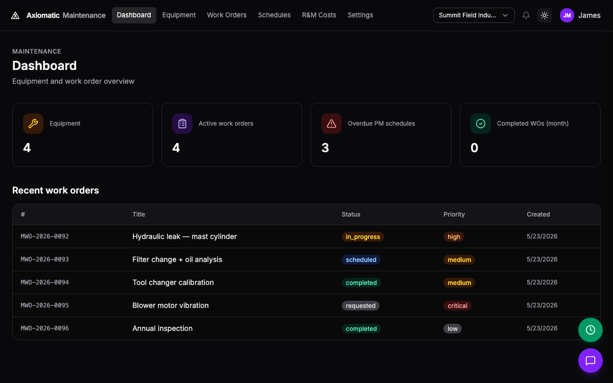Click the in_progress status badge
The width and height of the screenshot is (613, 383).
[x=363, y=237]
